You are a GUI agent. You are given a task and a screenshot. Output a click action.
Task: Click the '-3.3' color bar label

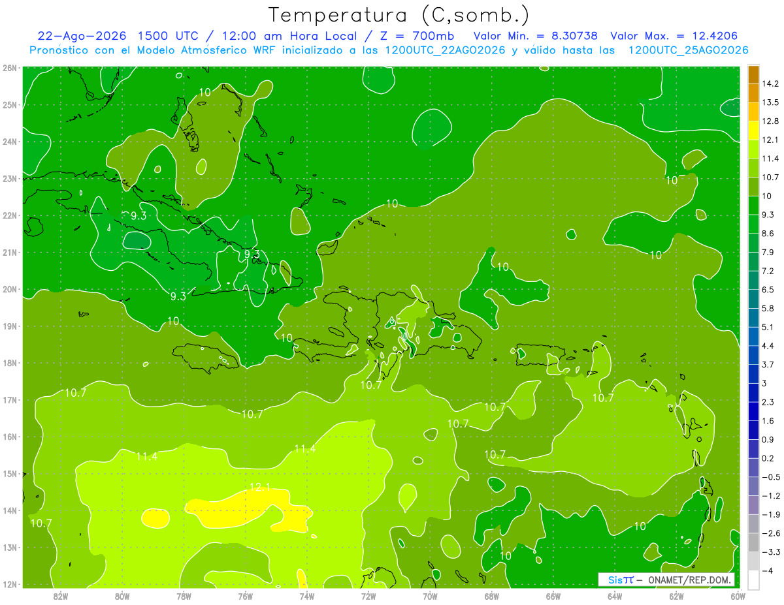click(771, 551)
